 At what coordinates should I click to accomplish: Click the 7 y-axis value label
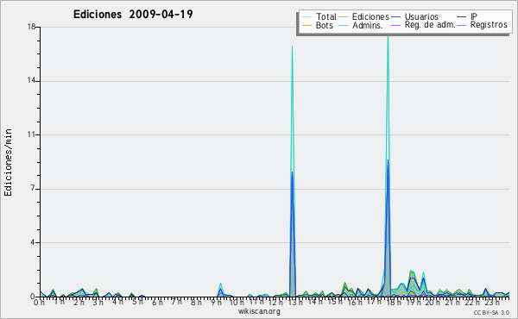pyautogui.click(x=33, y=188)
